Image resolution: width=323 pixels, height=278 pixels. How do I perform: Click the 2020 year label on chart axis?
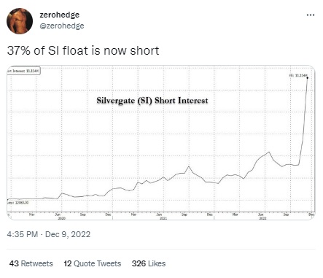[62, 218]
